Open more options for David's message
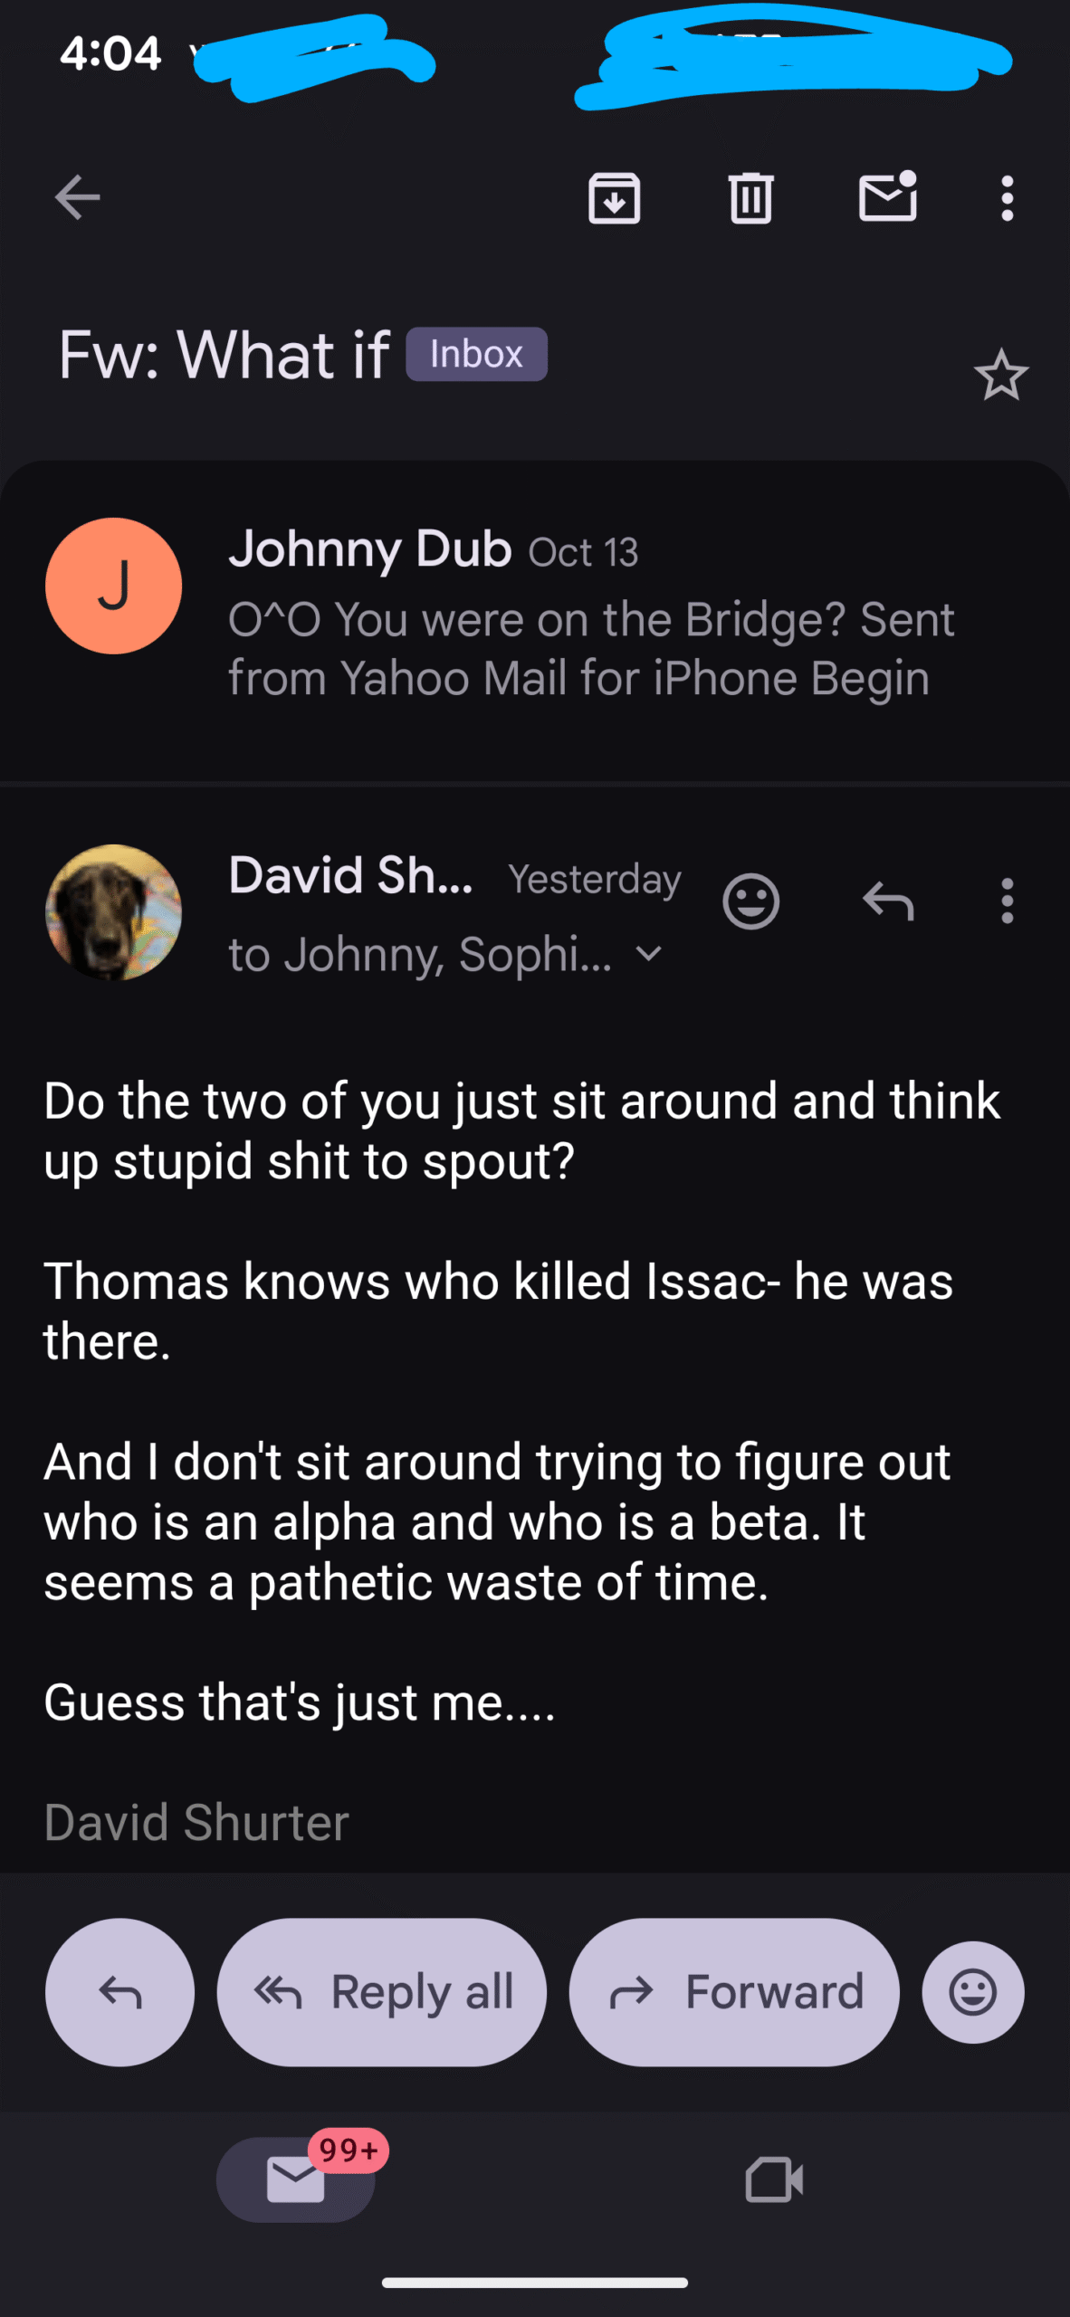1070x2317 pixels. coord(1007,901)
